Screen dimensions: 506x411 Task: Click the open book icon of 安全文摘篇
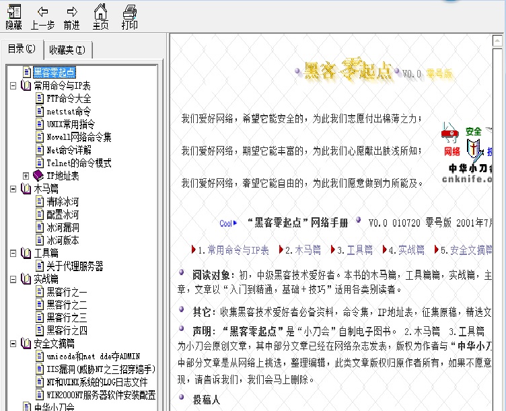(26, 343)
